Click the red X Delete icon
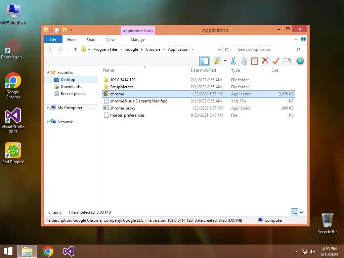This screenshot has height=258, width=344. [265, 60]
